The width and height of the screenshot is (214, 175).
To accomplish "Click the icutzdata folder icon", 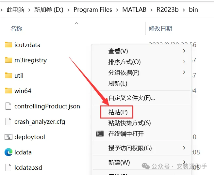I will click(x=8, y=45).
